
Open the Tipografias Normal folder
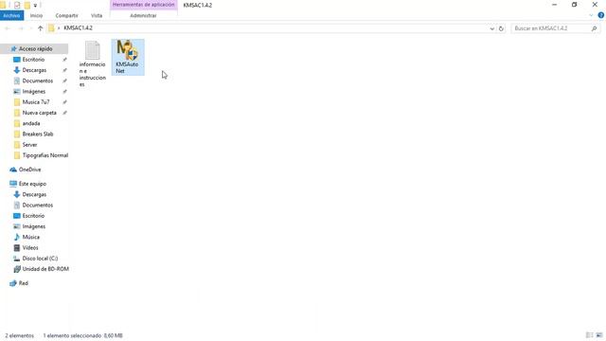point(45,155)
